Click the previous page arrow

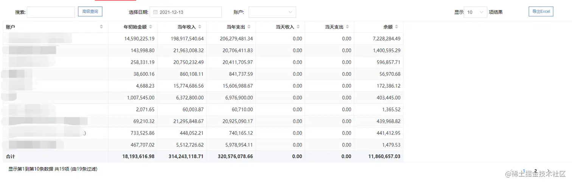click(512, 171)
